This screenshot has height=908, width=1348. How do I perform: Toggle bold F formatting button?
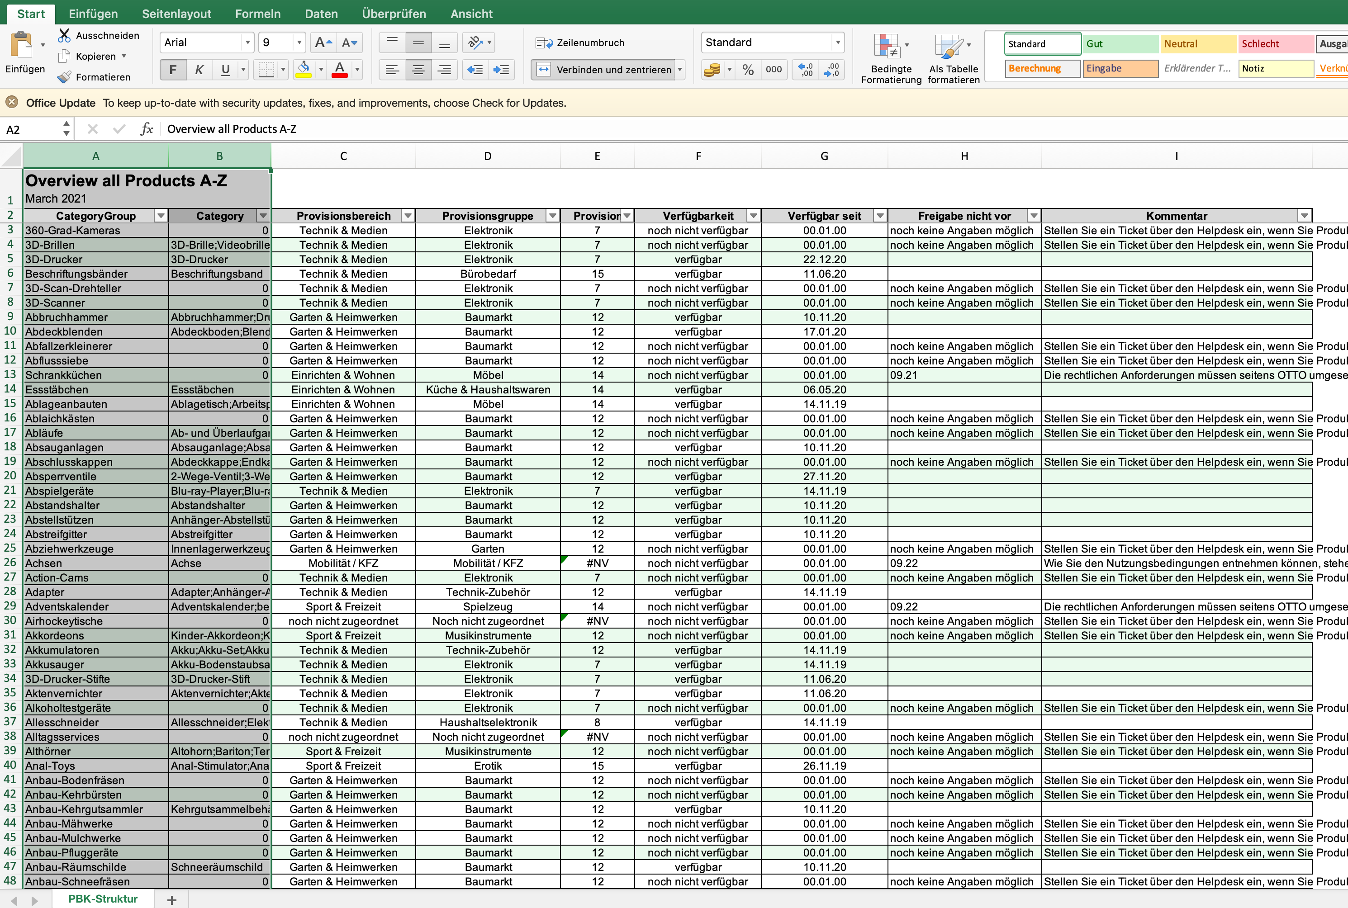tap(173, 70)
